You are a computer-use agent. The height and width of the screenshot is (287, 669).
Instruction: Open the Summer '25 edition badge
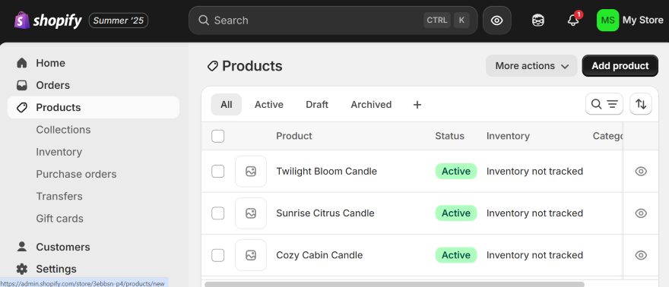tap(118, 20)
